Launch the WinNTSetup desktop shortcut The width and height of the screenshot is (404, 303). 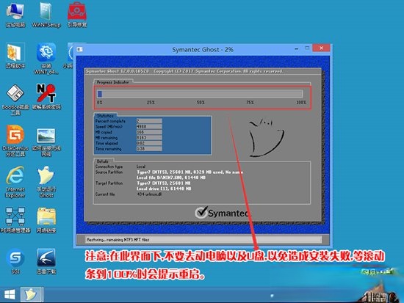click(46, 14)
